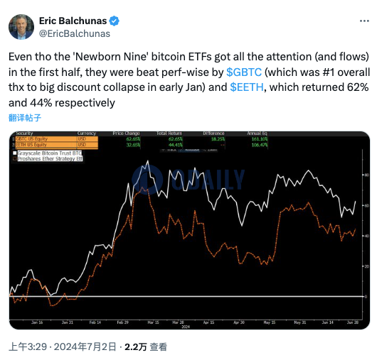Click the Mar 15 x-axis date marker
The image size is (377, 360).
point(153,322)
